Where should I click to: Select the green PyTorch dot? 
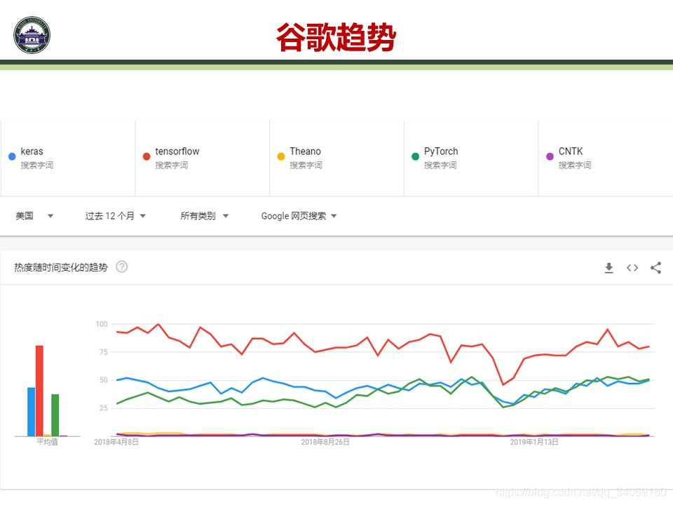(x=415, y=156)
